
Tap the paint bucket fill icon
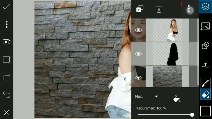[177, 99]
